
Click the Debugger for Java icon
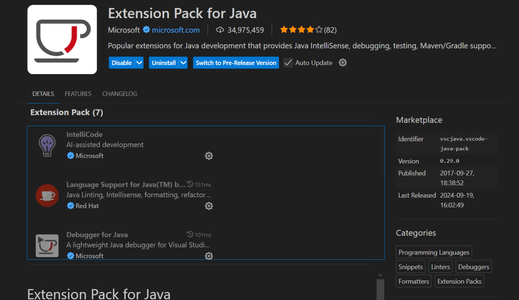(47, 245)
